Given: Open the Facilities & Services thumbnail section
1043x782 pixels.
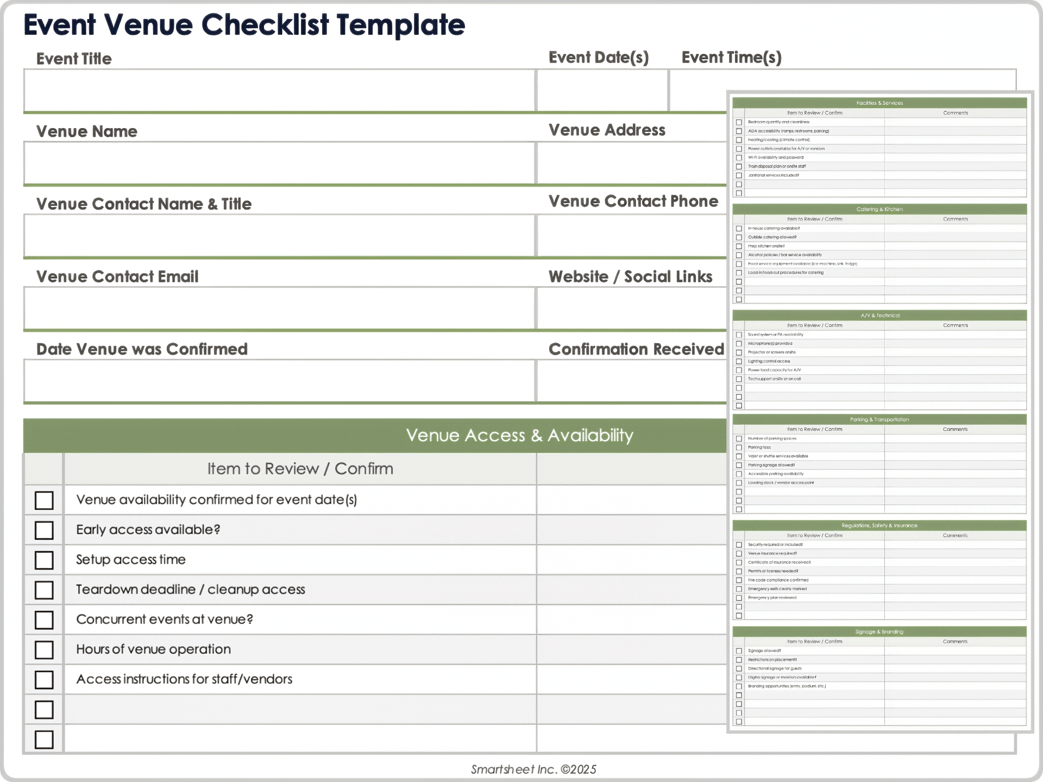Looking at the screenshot, I should pyautogui.click(x=879, y=103).
